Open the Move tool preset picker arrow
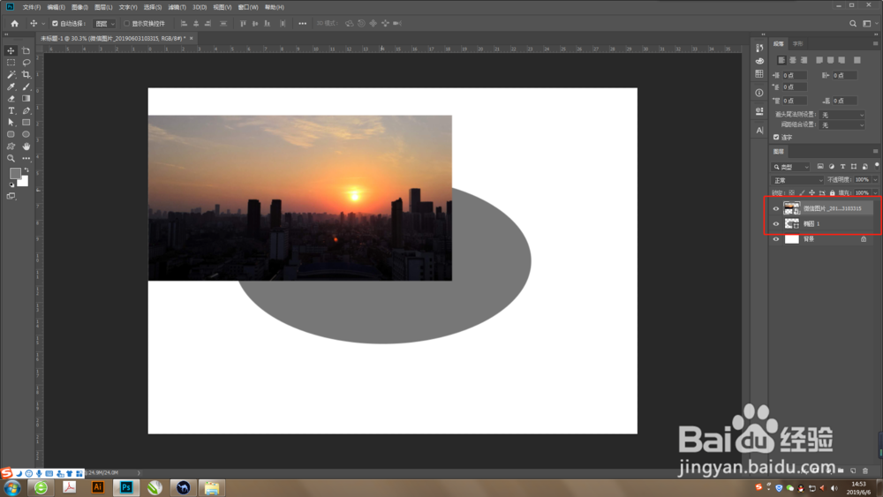Viewport: 883px width, 497px height. (42, 24)
